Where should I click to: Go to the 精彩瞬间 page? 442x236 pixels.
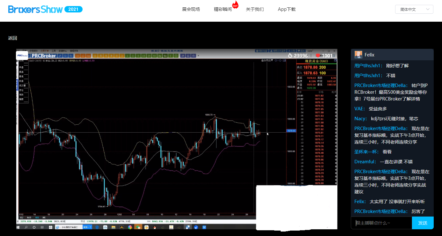click(x=223, y=9)
